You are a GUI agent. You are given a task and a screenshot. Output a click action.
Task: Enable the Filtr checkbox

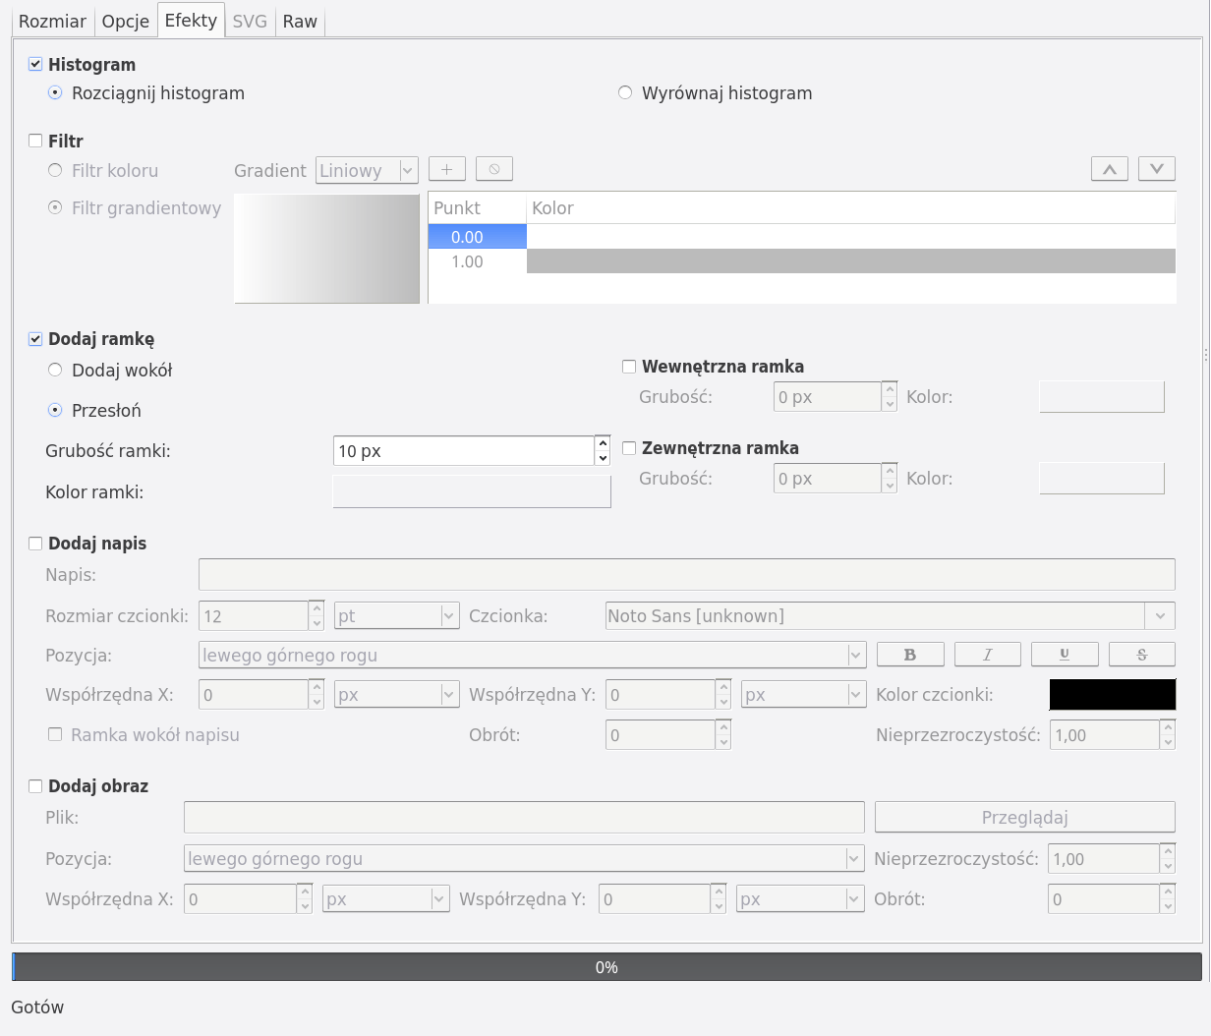(x=35, y=141)
